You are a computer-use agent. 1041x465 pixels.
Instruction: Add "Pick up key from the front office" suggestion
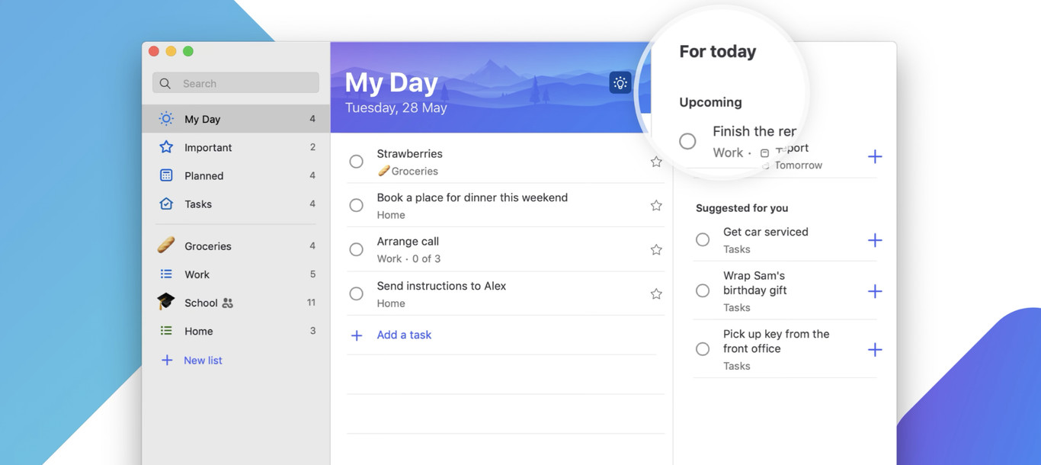click(875, 348)
